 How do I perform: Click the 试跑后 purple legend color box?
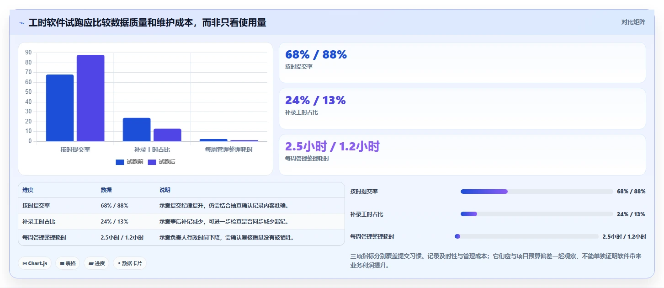(x=152, y=162)
